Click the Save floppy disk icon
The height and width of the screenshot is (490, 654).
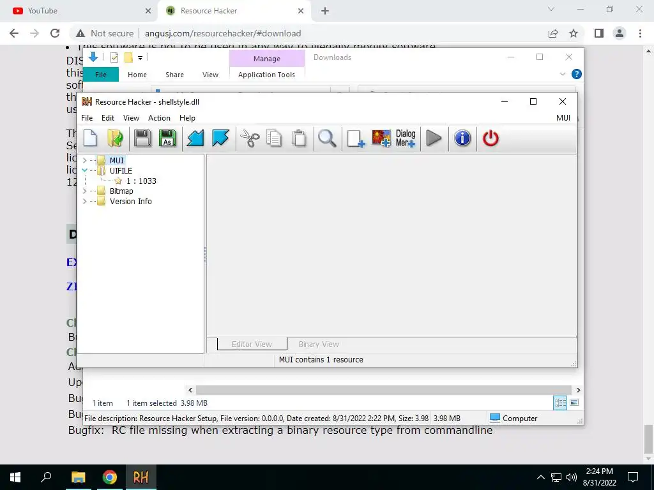click(x=142, y=138)
